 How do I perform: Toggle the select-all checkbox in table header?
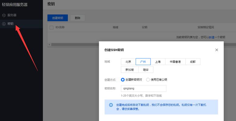tap(51, 28)
